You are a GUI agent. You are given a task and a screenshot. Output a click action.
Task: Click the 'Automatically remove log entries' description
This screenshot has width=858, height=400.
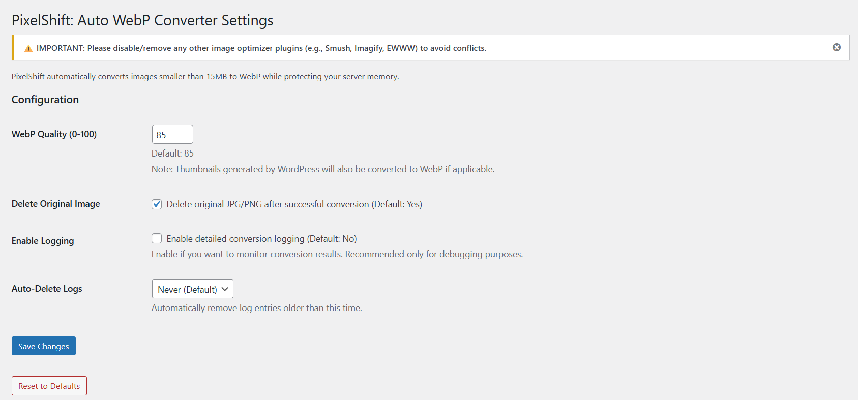[256, 308]
